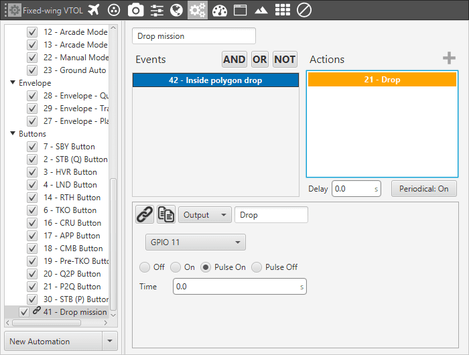Open the airplane vehicle settings icon
Image resolution: width=469 pixels, height=355 pixels.
point(93,9)
